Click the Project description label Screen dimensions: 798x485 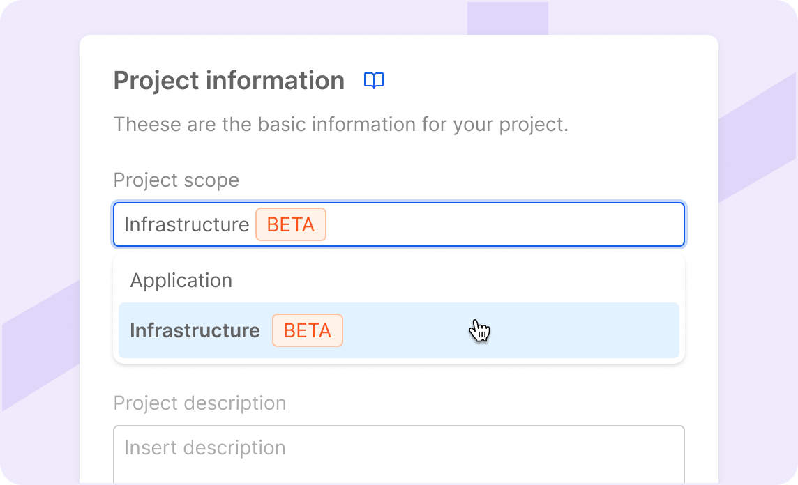(x=200, y=403)
